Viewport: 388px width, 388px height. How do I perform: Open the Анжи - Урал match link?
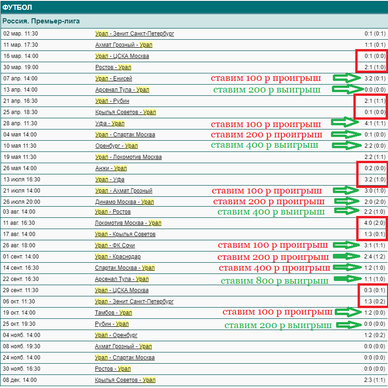(111, 168)
